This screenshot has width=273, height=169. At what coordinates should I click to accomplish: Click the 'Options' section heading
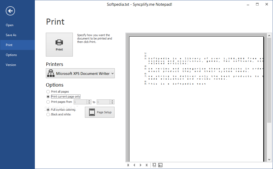click(x=55, y=85)
